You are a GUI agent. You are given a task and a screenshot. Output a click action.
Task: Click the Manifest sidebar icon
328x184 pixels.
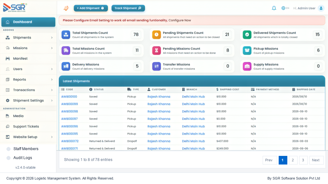8,59
